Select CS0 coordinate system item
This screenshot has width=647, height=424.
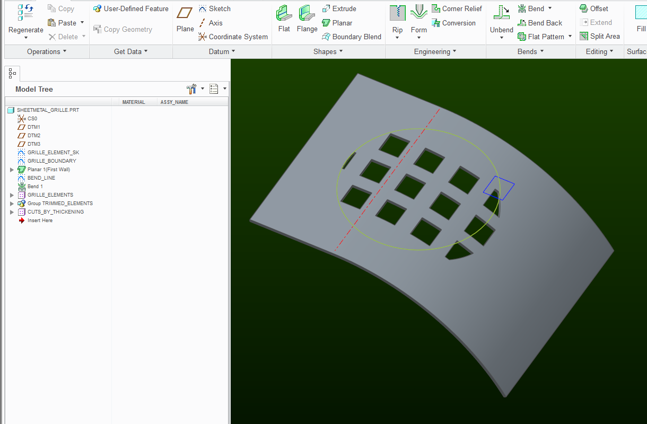pyautogui.click(x=28, y=119)
